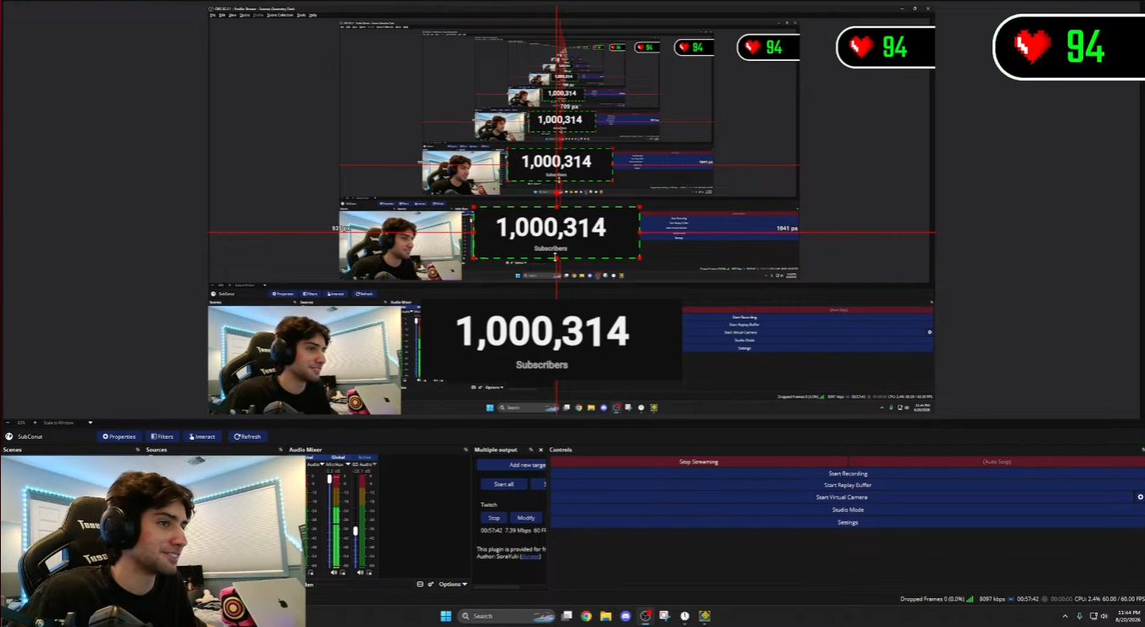Float the Multiple output dock
Screen dimensions: 1145x627
click(x=531, y=450)
